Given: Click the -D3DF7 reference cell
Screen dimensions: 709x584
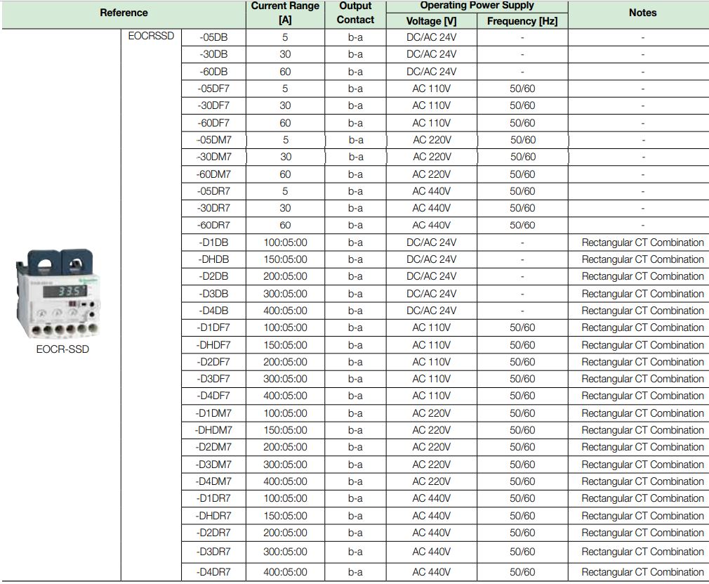Looking at the screenshot, I should [x=213, y=379].
